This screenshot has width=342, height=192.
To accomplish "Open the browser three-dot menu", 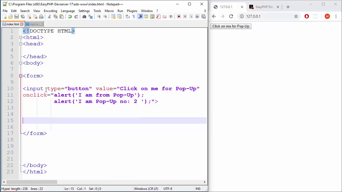I will [336, 16].
